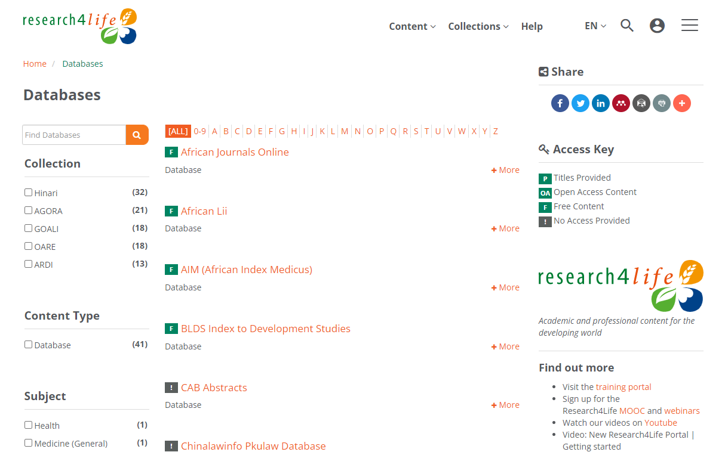Click the Databases breadcrumb
This screenshot has height=455, width=728.
pos(82,64)
